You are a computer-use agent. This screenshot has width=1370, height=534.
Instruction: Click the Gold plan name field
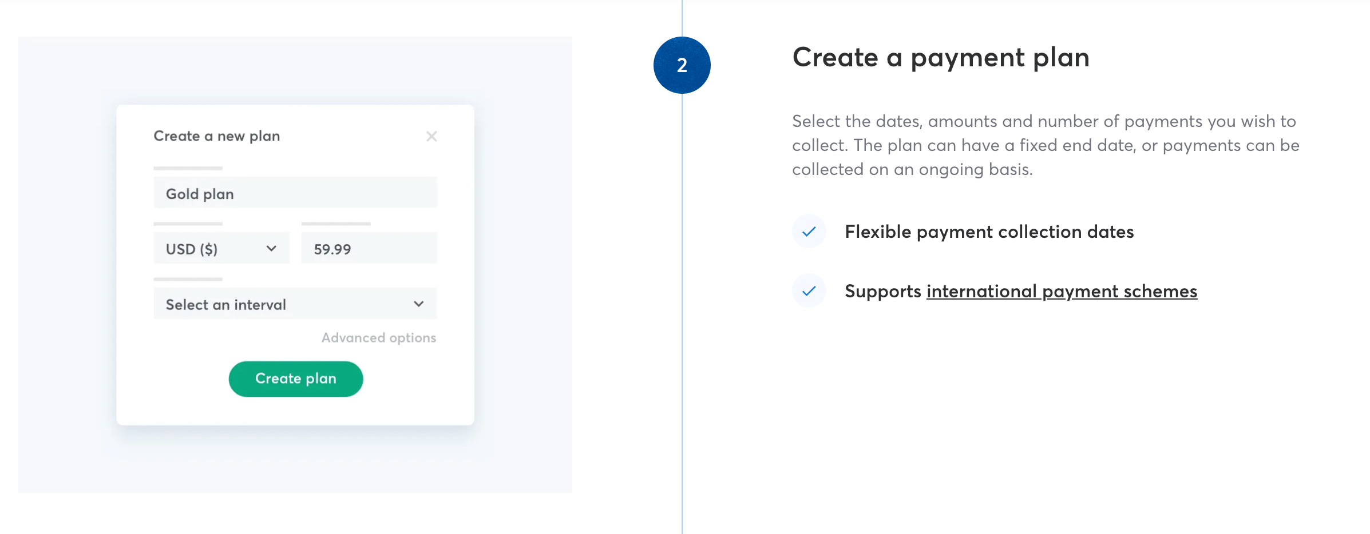pyautogui.click(x=295, y=193)
